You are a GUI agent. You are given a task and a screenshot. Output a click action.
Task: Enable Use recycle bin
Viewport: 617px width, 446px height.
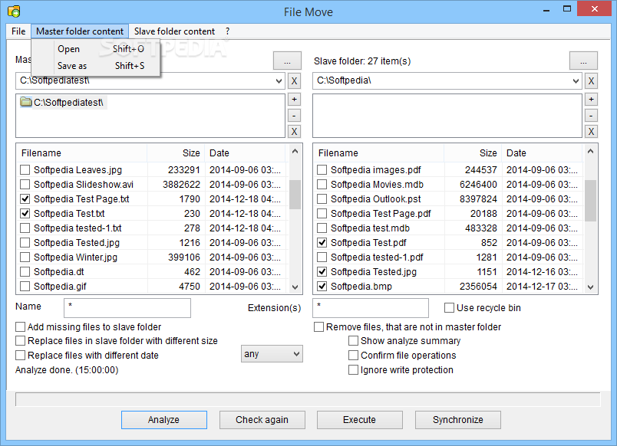(x=449, y=308)
